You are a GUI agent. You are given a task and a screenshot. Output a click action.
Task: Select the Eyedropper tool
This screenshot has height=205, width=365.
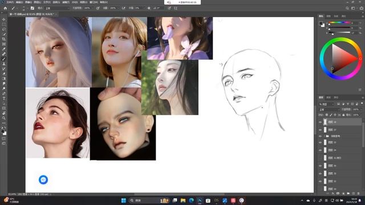click(x=4, y=49)
